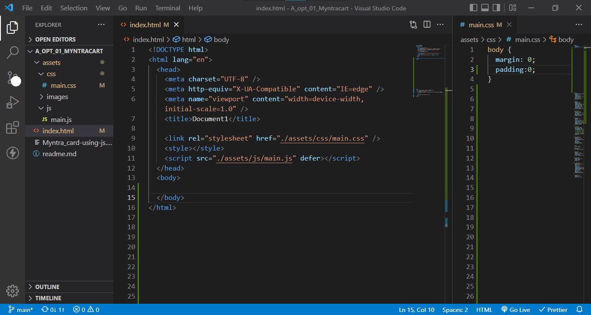The image size is (591, 315).
Task: Open the View menu
Action: pyautogui.click(x=103, y=8)
